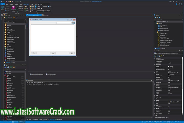Select the imagelistButtonBusyAnimation component

(x=37, y=74)
